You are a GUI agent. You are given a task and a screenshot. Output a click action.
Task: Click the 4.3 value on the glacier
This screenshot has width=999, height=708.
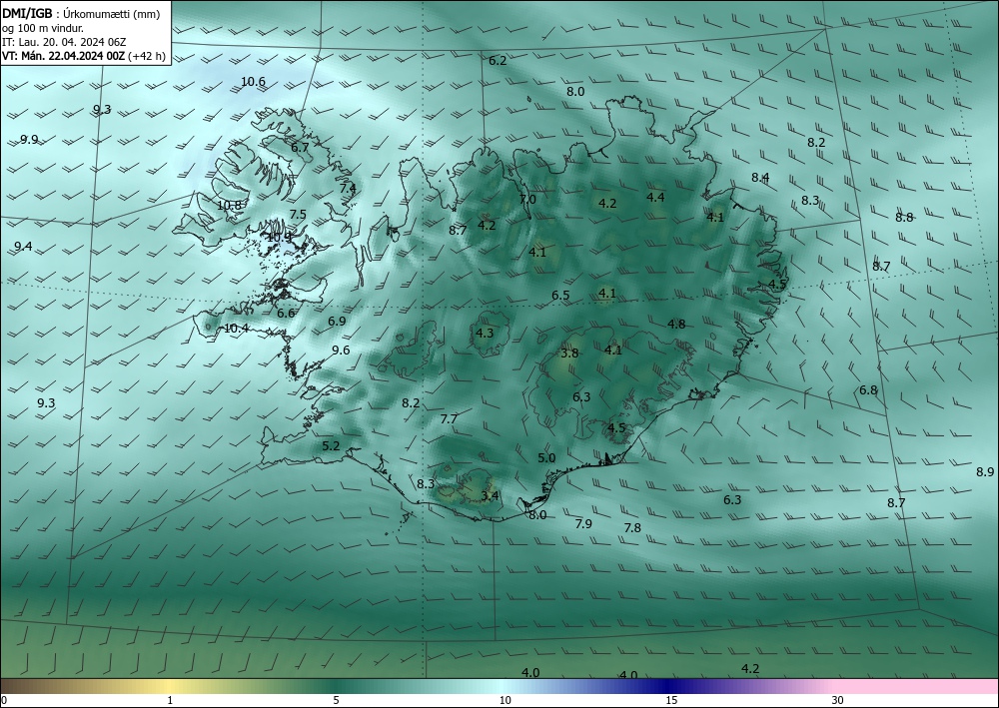[485, 333]
